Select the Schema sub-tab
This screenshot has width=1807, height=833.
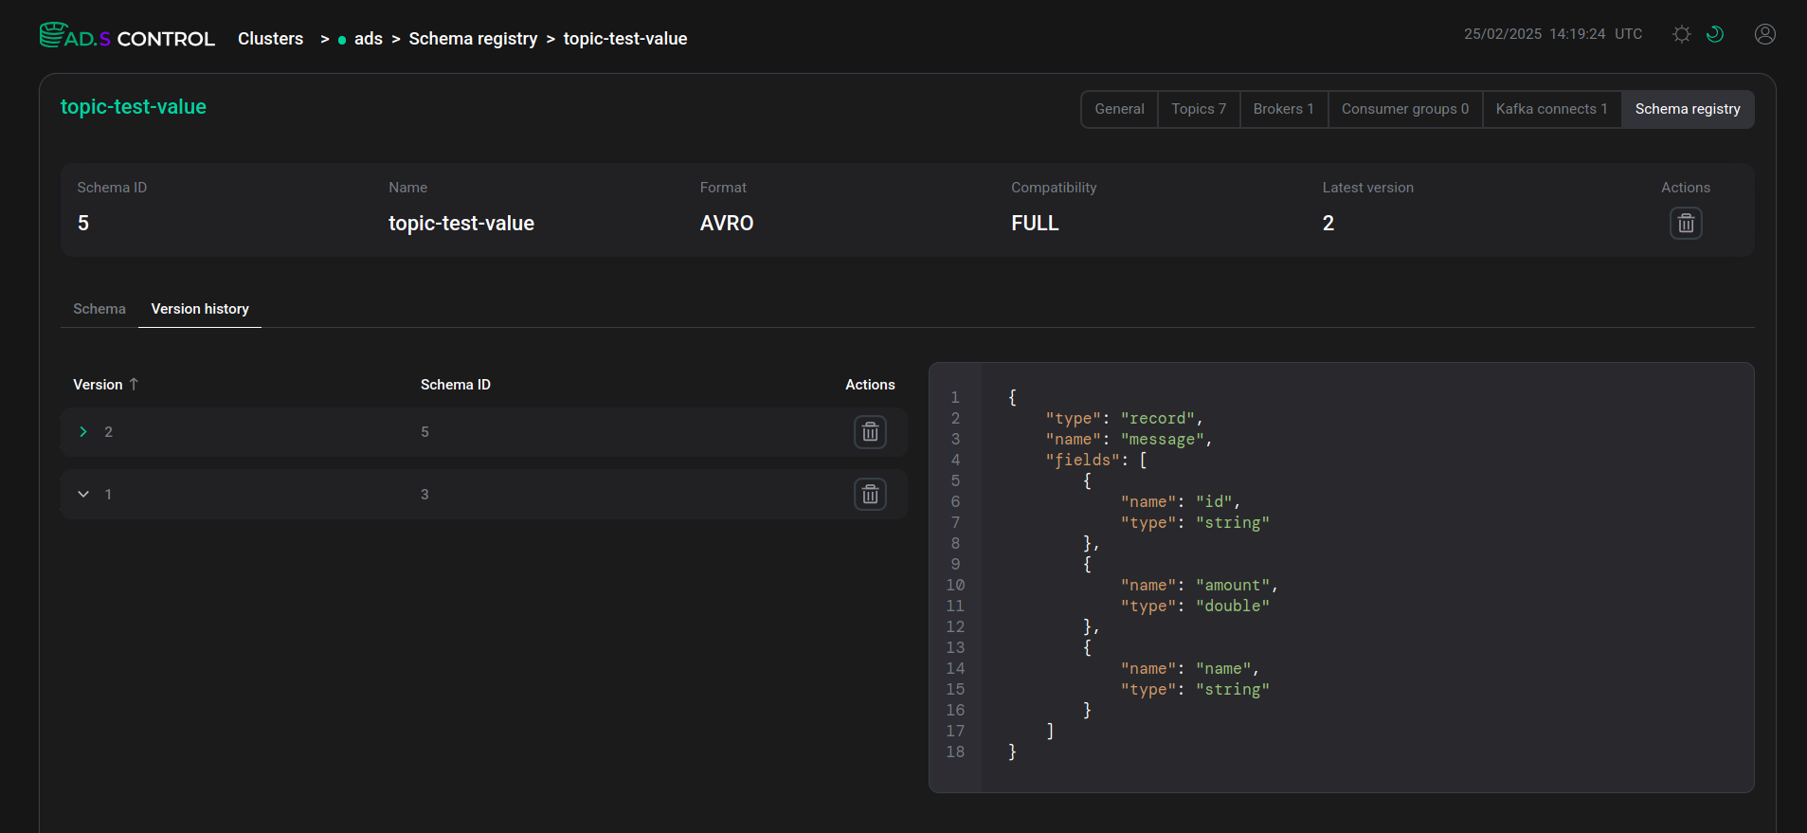point(99,309)
